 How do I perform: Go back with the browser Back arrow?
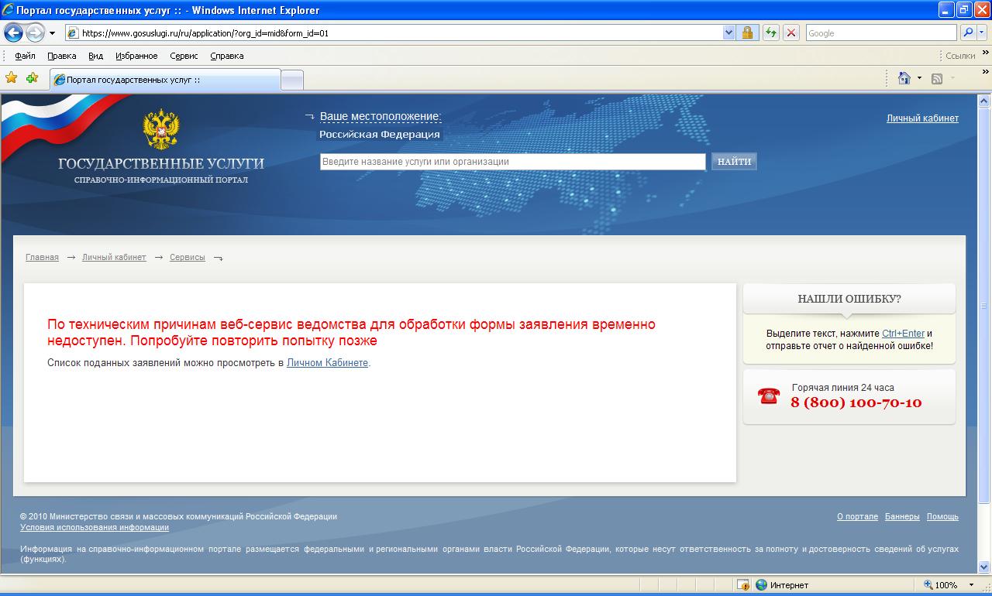coord(13,33)
